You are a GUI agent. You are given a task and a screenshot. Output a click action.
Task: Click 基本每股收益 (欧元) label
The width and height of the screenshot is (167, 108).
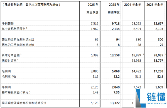tap(16, 92)
